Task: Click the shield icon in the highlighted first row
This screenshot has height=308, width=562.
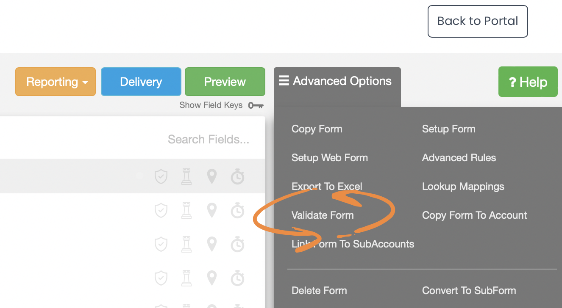Action: 161,176
